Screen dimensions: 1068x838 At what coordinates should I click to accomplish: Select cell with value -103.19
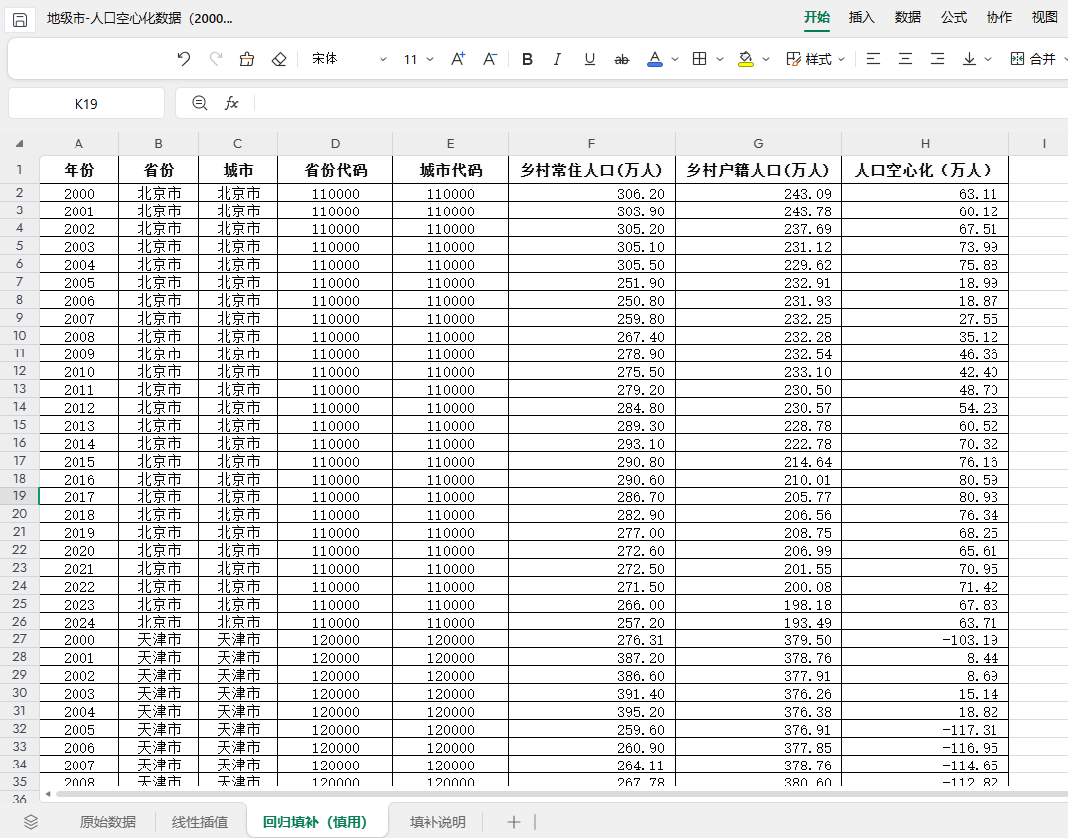pos(925,639)
